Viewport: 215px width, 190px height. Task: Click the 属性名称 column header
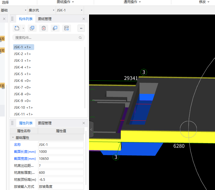[24, 131]
